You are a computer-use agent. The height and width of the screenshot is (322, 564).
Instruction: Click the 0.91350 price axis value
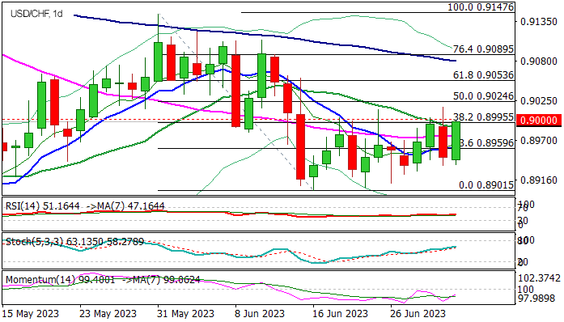(539, 22)
